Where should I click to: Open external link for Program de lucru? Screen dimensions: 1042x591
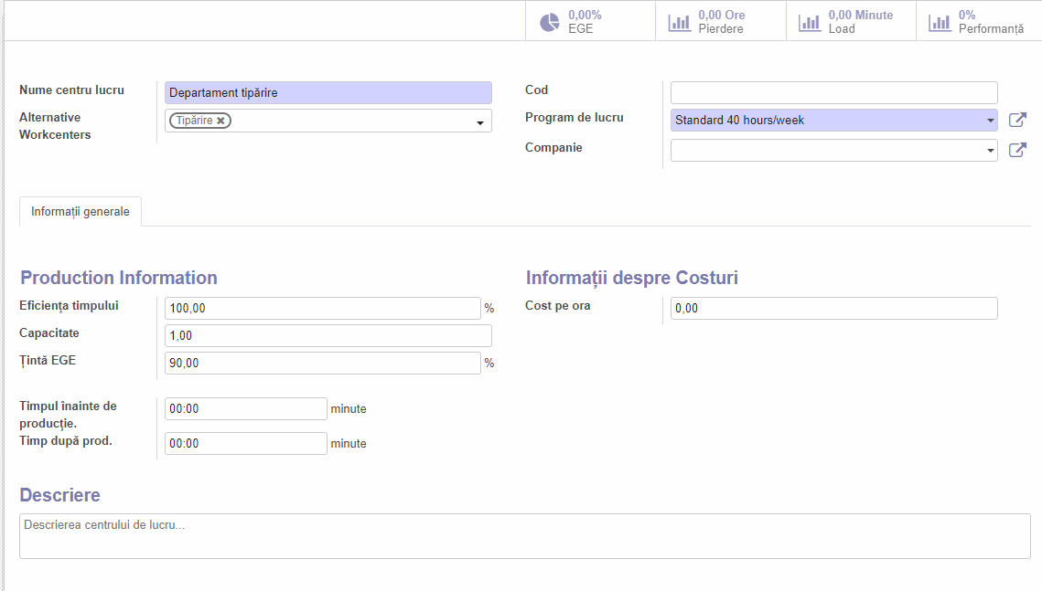click(1017, 120)
